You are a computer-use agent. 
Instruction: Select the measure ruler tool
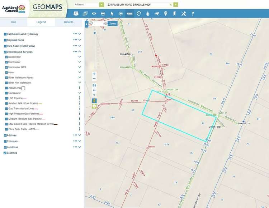point(130,14)
